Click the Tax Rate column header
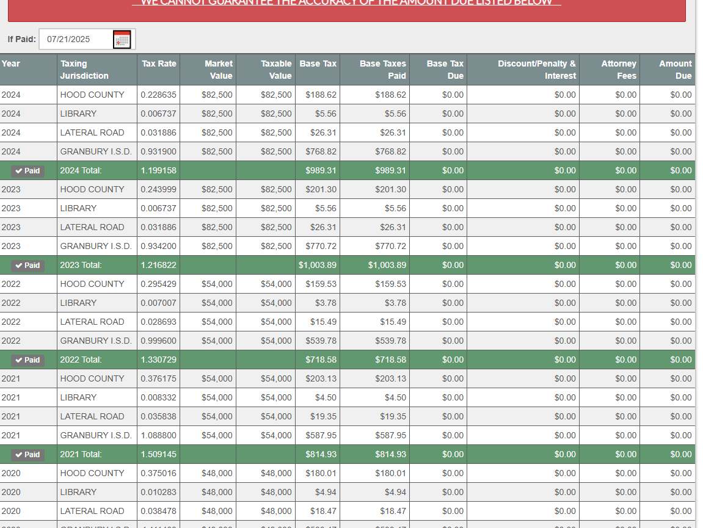The image size is (703, 528). pyautogui.click(x=159, y=63)
